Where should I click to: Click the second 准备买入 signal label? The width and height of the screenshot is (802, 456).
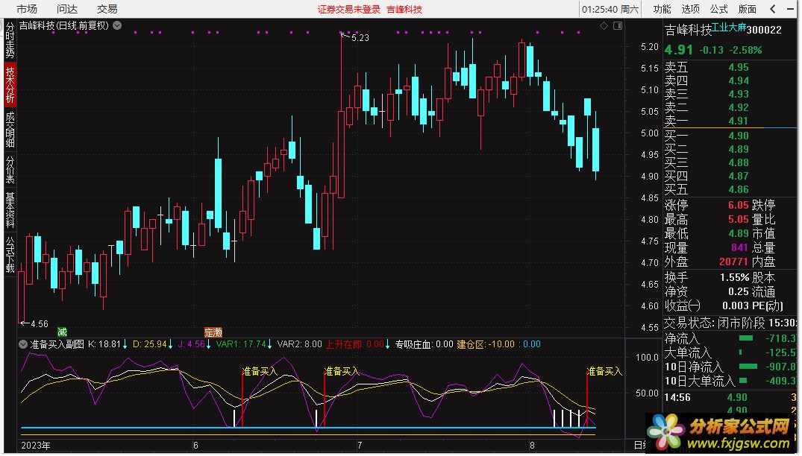pos(342,371)
